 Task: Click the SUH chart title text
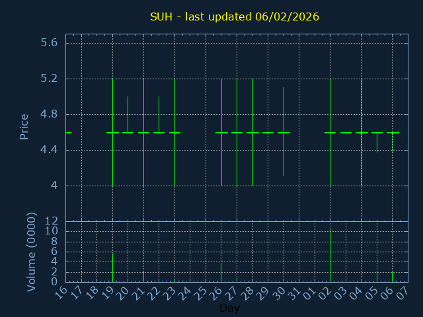coord(234,17)
